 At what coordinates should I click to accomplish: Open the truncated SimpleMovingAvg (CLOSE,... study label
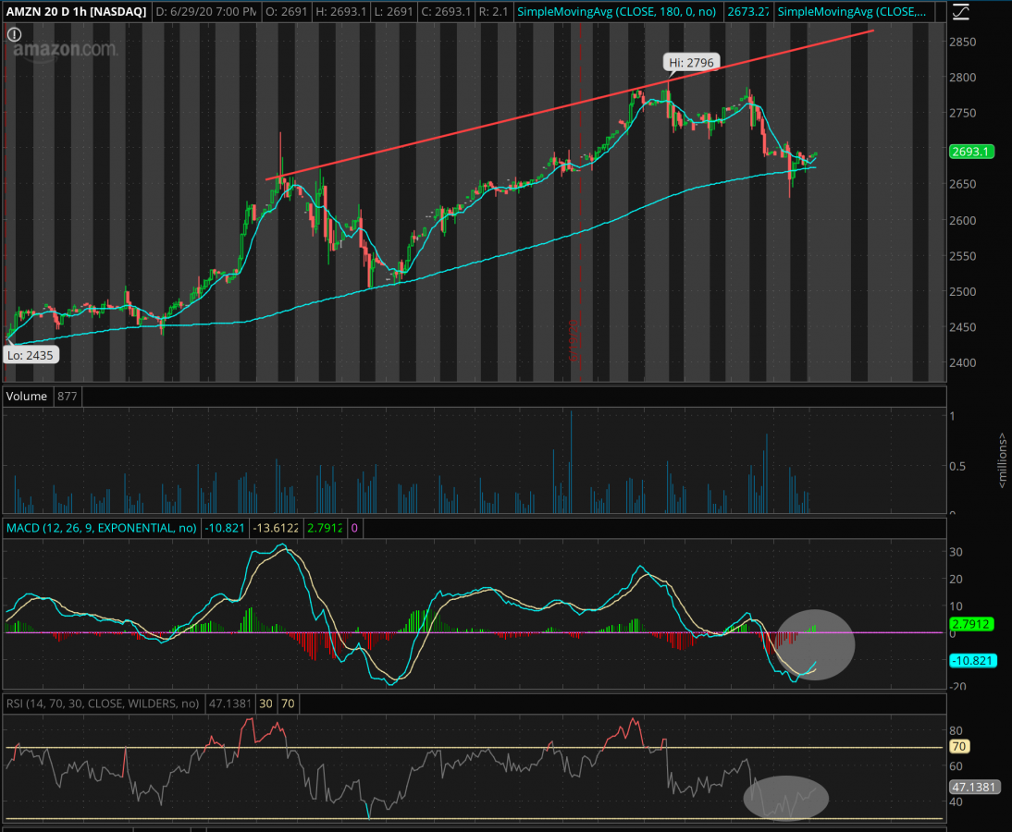click(851, 12)
